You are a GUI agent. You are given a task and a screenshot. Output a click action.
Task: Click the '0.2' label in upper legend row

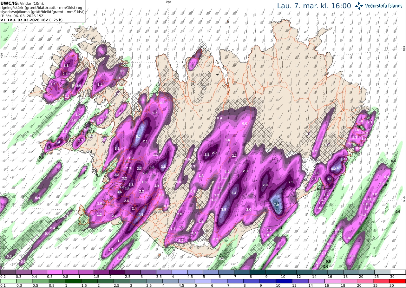(3, 277)
